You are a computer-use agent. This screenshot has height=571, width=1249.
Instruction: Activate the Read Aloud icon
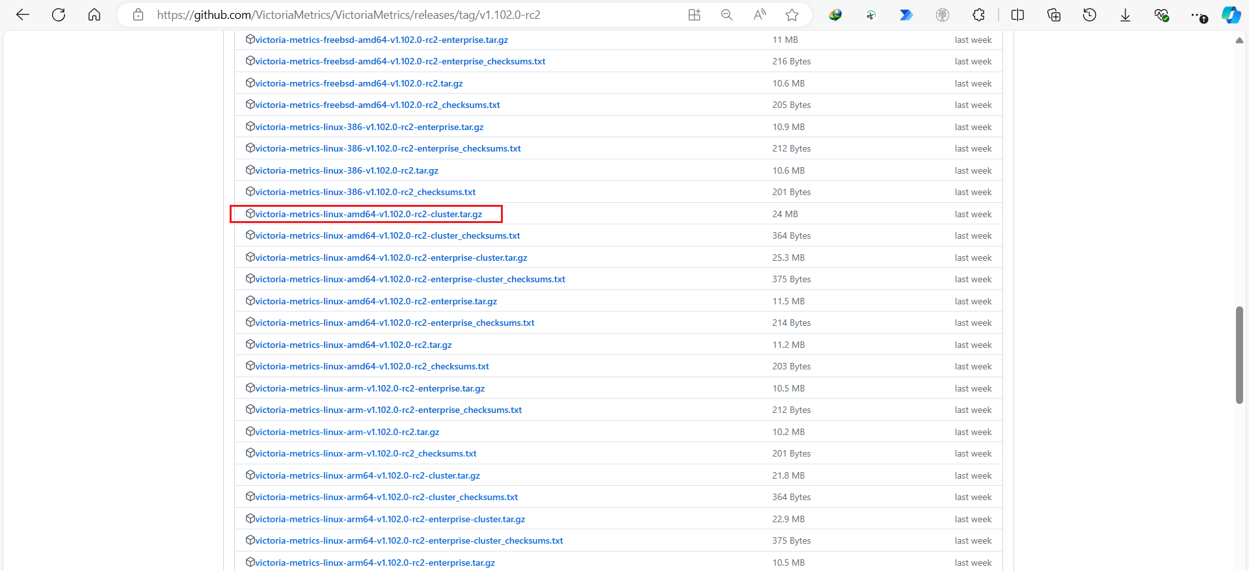[x=759, y=15]
